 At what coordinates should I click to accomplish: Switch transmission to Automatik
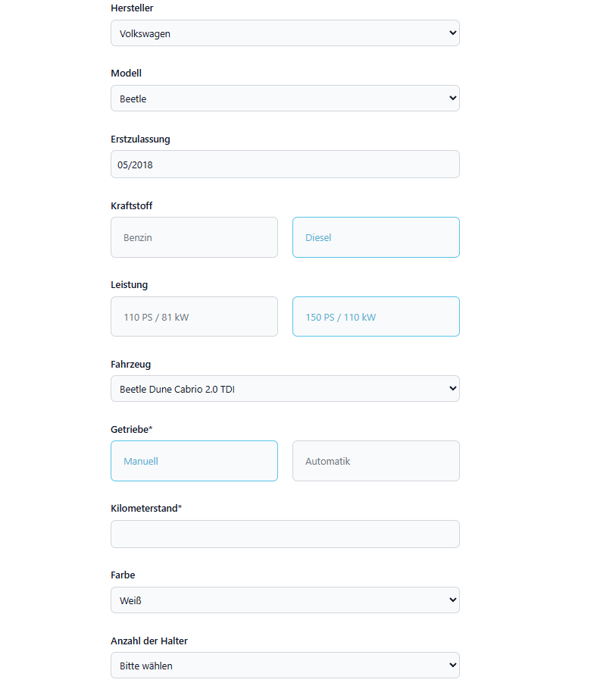coord(376,461)
